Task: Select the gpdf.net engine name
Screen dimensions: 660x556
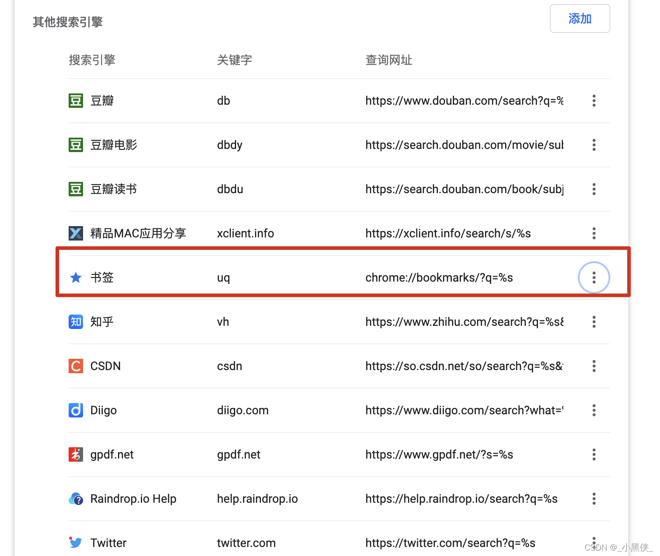Action: pos(112,454)
